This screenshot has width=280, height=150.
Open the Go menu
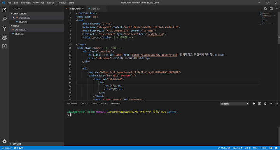tap(43, 3)
